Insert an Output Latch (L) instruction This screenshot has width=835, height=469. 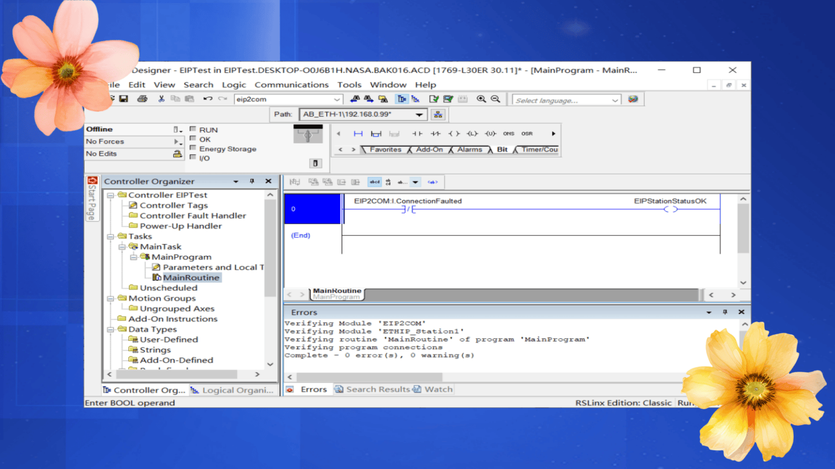pyautogui.click(x=472, y=134)
